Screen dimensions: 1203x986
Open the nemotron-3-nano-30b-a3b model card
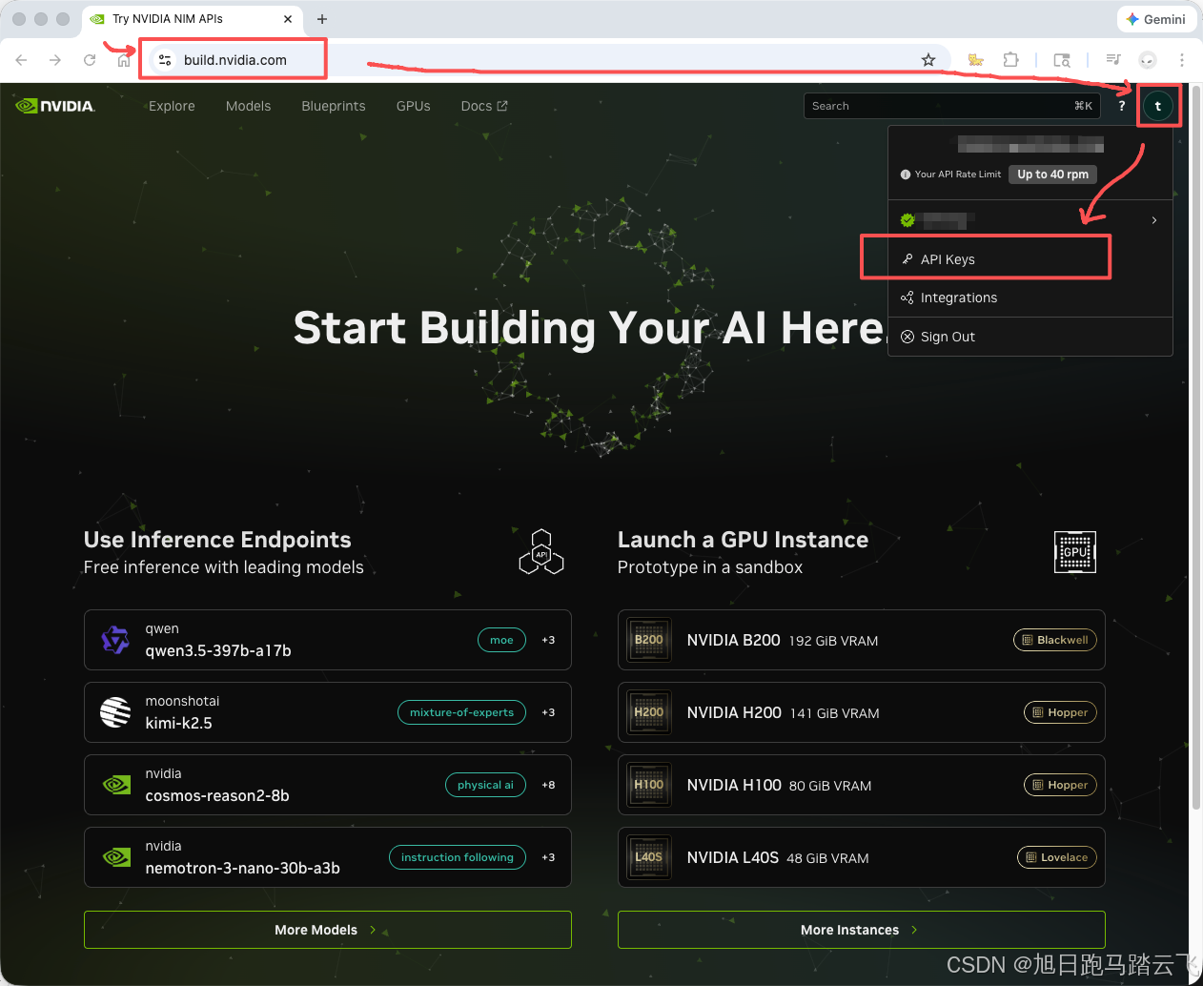click(x=328, y=857)
